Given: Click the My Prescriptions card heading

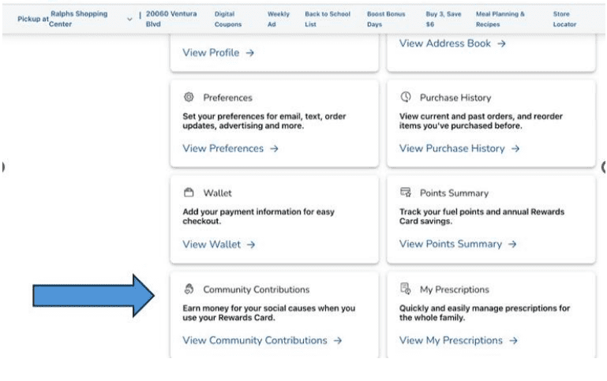Looking at the screenshot, I should [x=455, y=289].
